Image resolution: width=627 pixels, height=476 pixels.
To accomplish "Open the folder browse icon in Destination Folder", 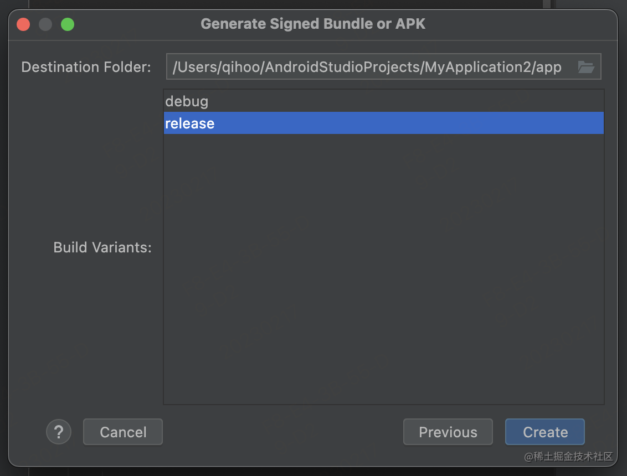I will pos(586,67).
